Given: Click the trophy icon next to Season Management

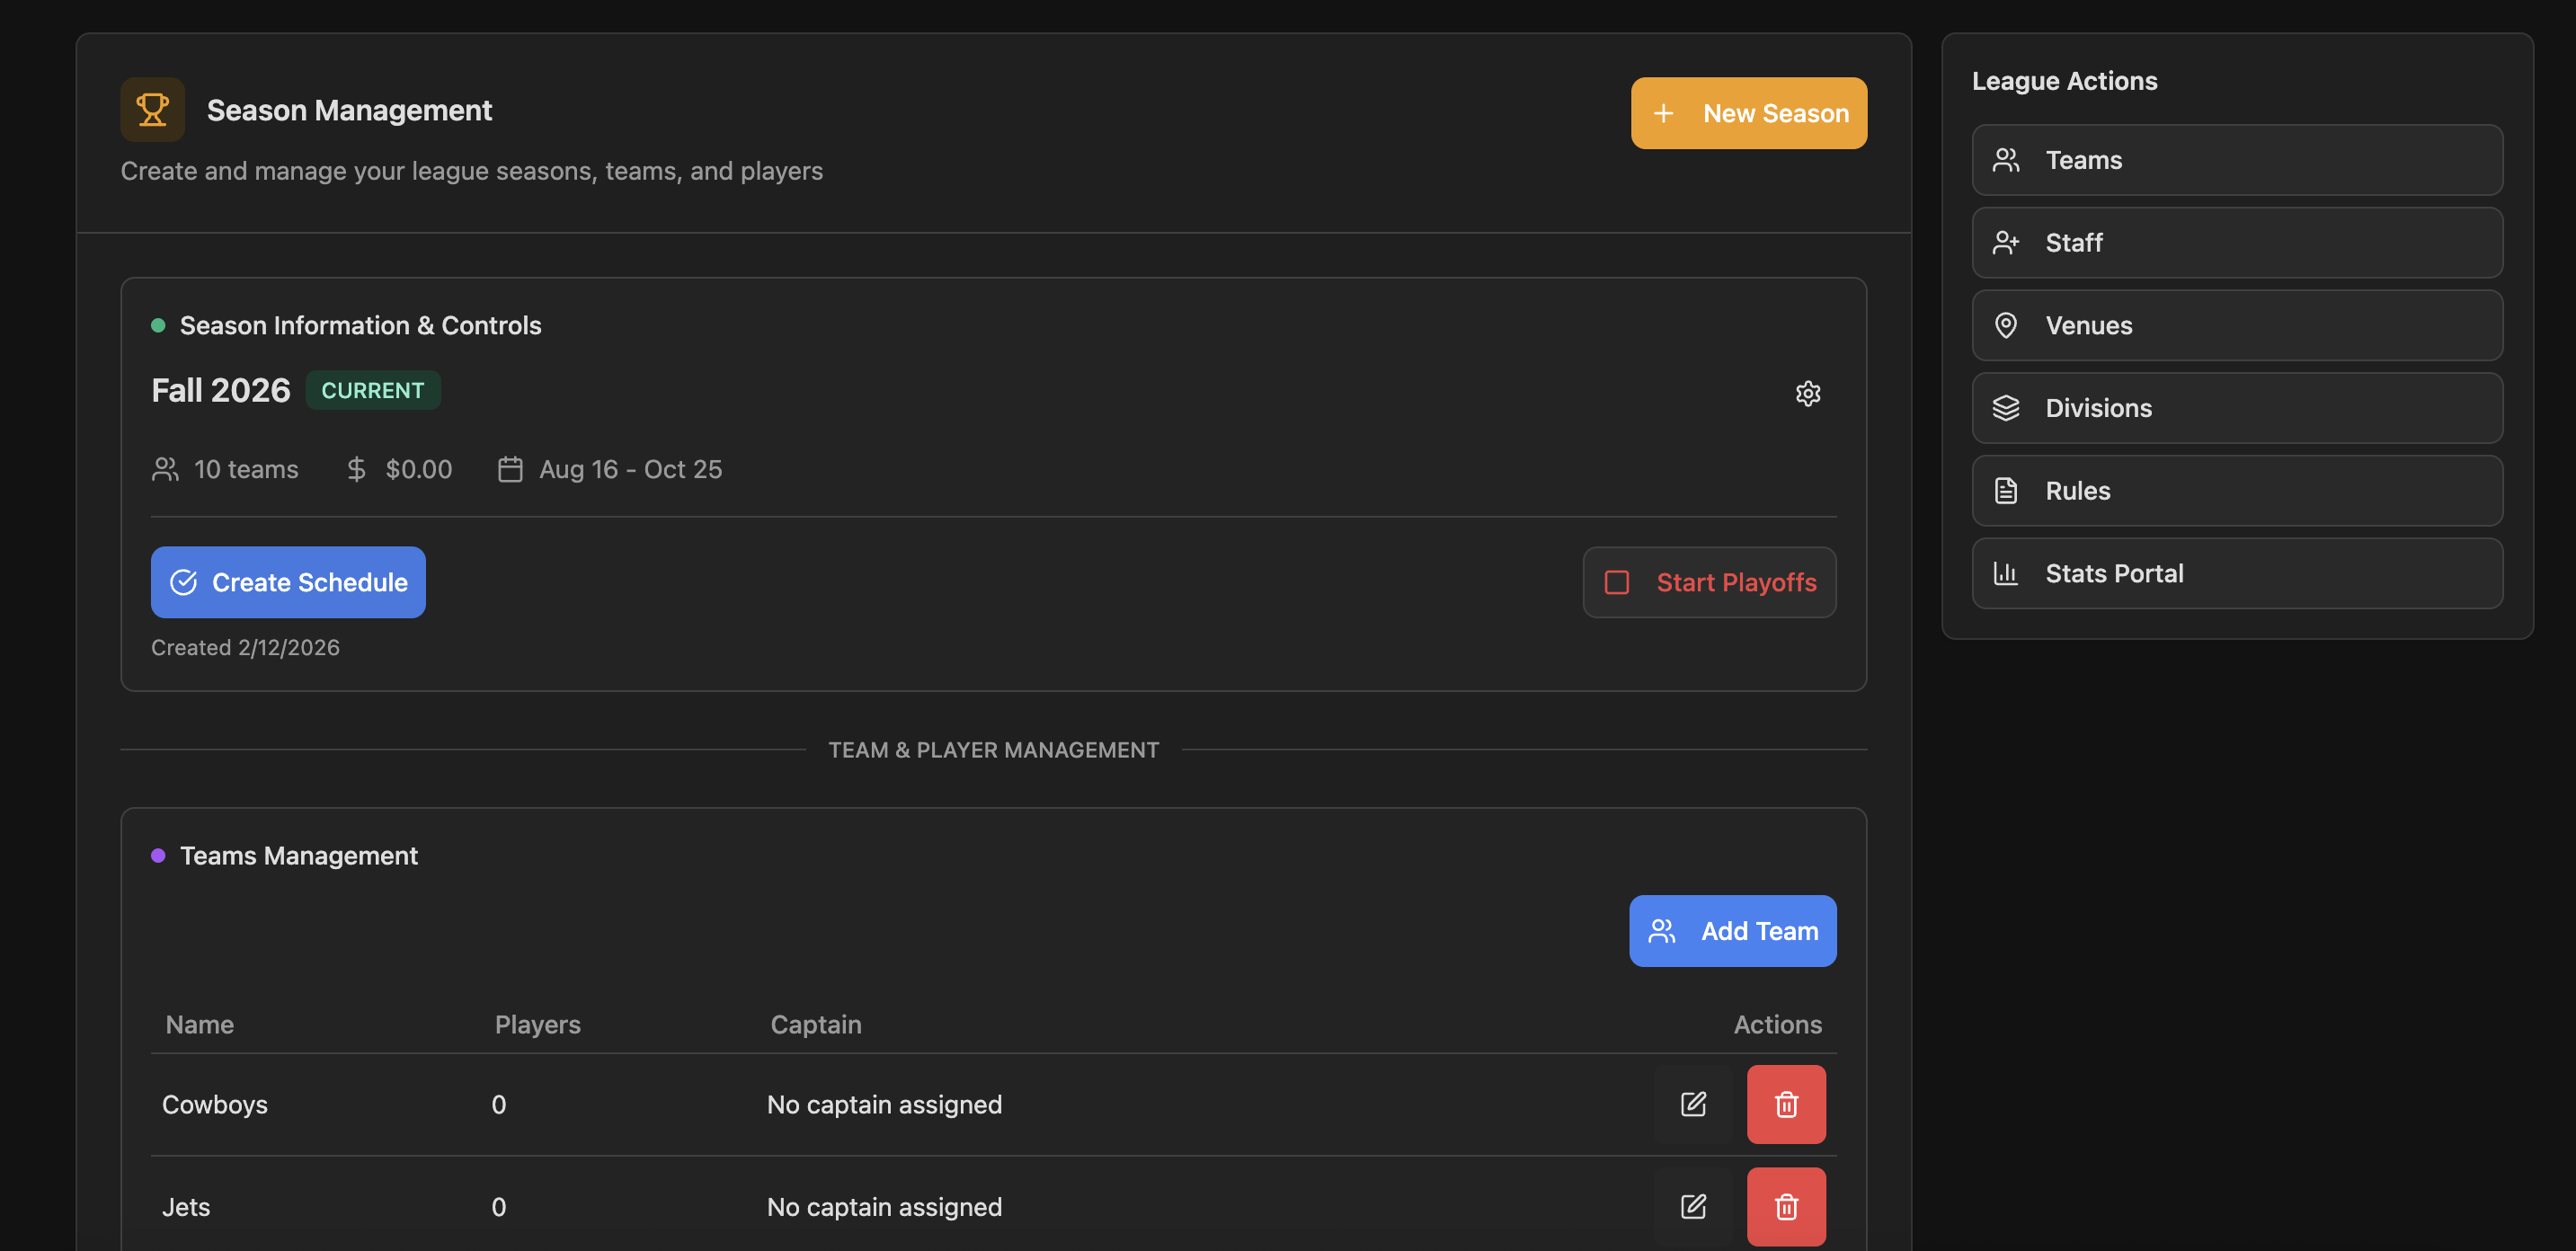Looking at the screenshot, I should (152, 109).
